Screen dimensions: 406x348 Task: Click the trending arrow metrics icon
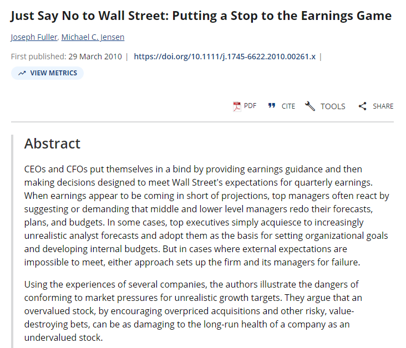(x=22, y=73)
